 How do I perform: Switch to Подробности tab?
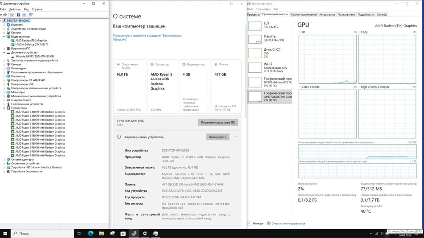[x=366, y=14]
